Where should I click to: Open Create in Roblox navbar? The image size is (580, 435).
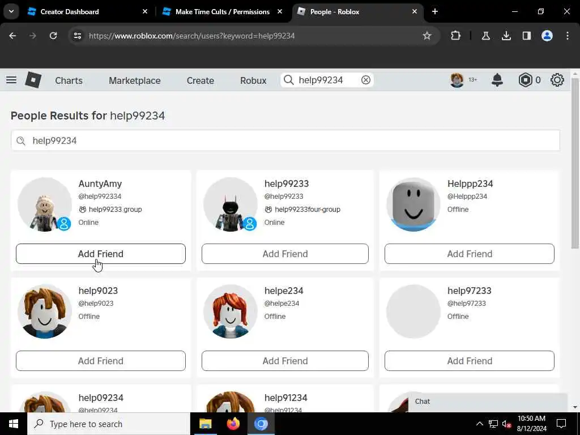pos(200,80)
